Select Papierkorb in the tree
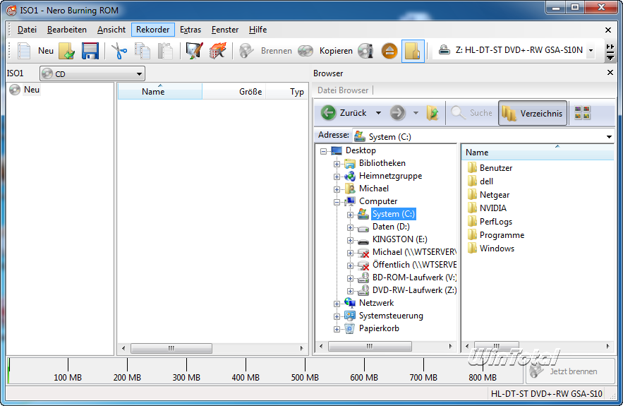This screenshot has height=406, width=623. pyautogui.click(x=379, y=328)
